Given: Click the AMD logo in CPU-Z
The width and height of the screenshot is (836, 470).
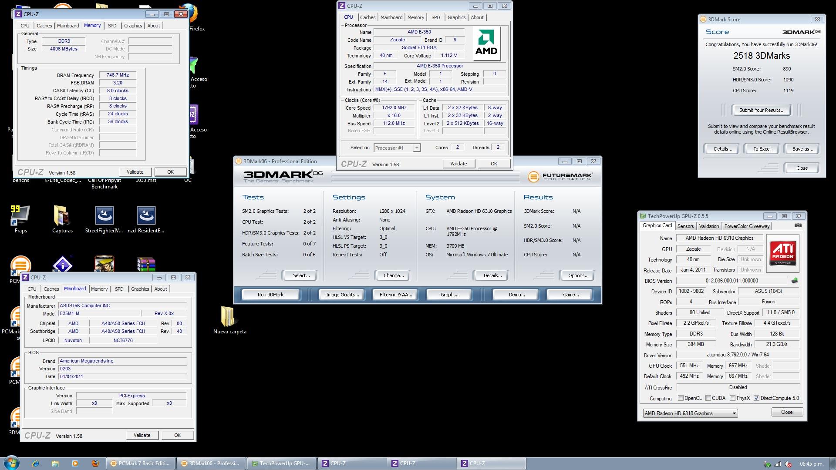Looking at the screenshot, I should click(486, 44).
